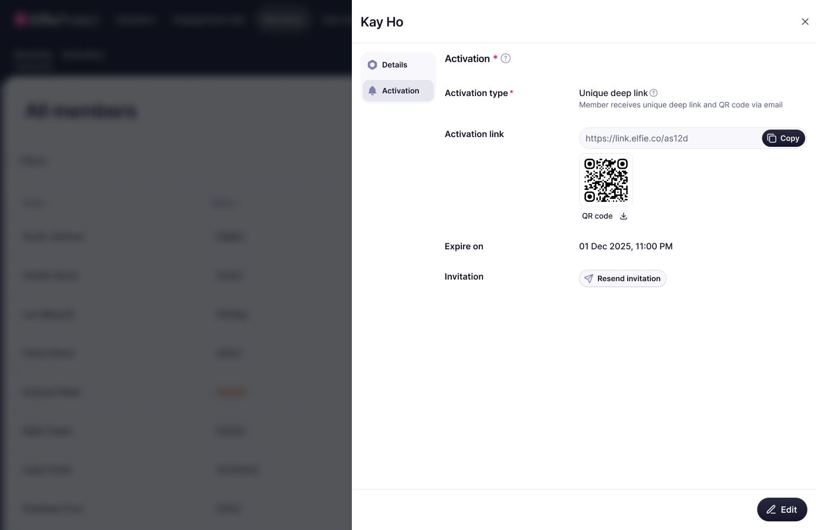Click the Edit button
Screen dimensions: 816x530
782,509
